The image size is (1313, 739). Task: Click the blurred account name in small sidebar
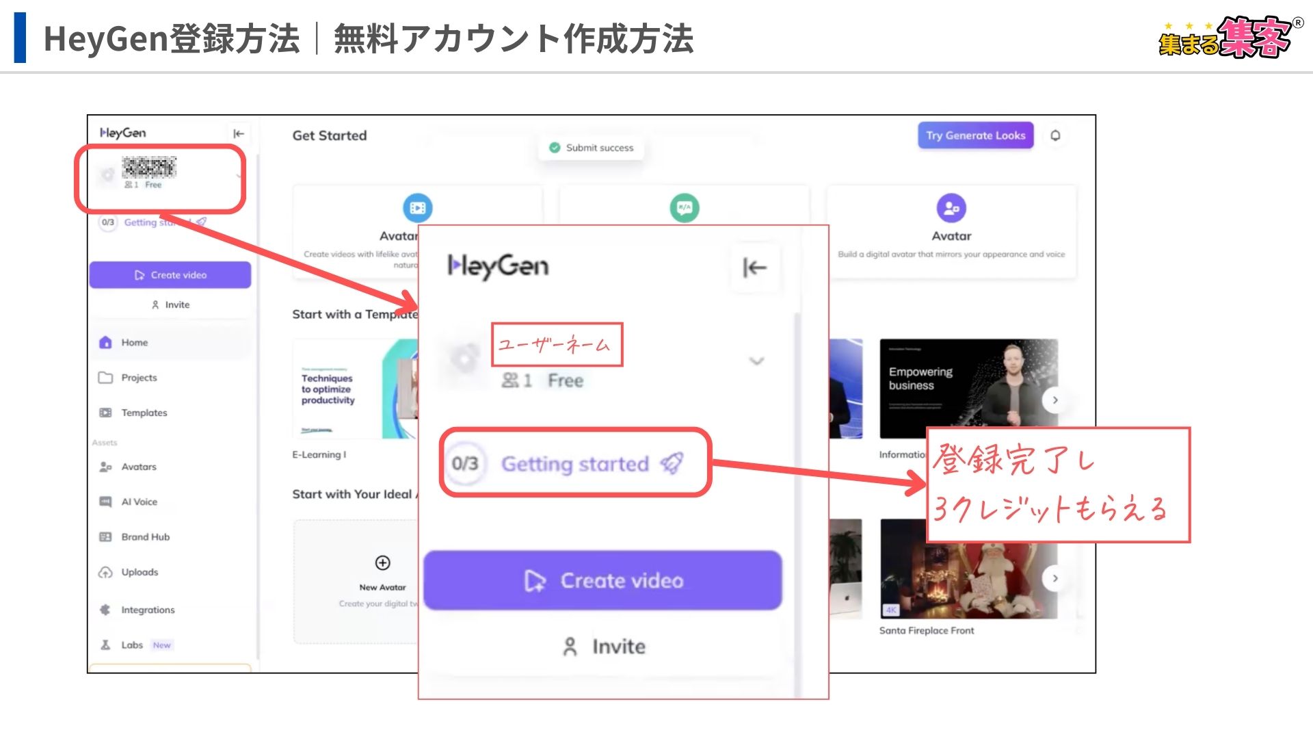tap(149, 167)
